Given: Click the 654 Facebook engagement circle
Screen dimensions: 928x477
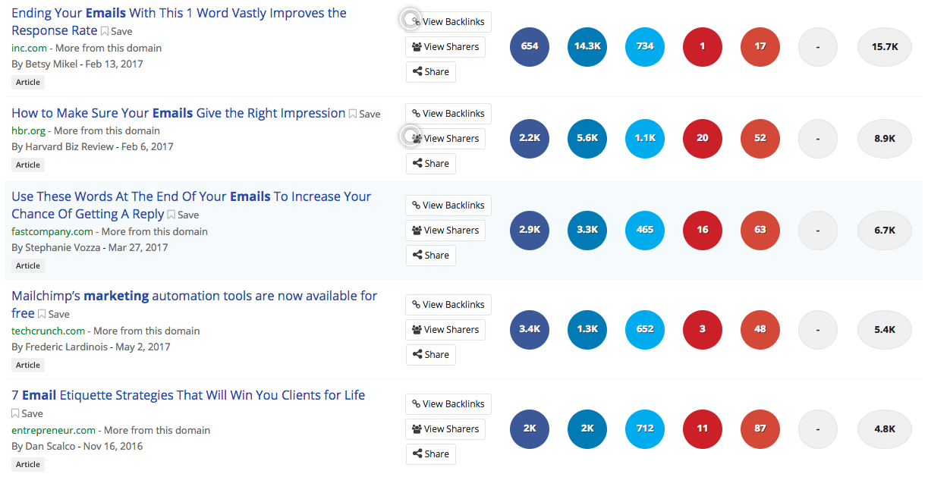Looking at the screenshot, I should pyautogui.click(x=530, y=46).
